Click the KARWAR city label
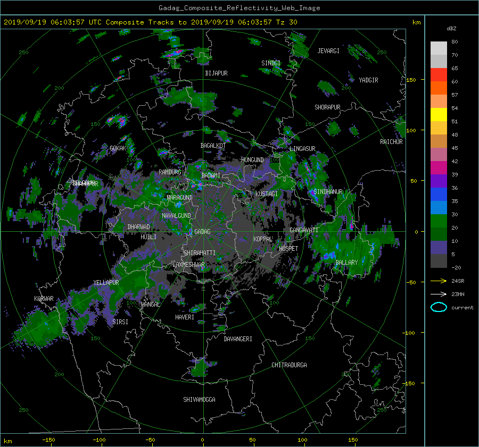This screenshot has width=479, height=447. (x=44, y=299)
